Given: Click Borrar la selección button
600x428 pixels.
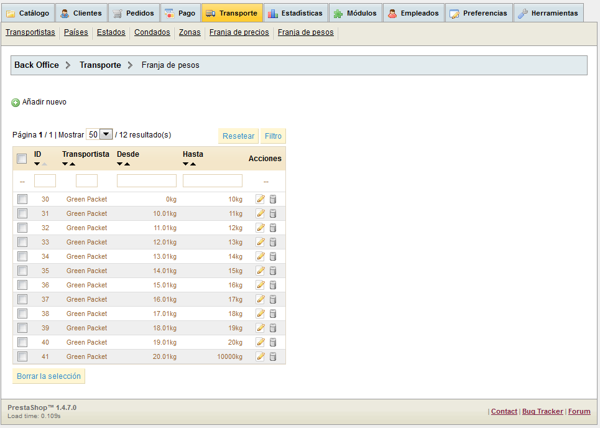Looking at the screenshot, I should [48, 376].
